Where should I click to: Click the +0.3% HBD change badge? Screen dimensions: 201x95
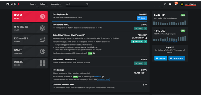[x=183, y=31]
